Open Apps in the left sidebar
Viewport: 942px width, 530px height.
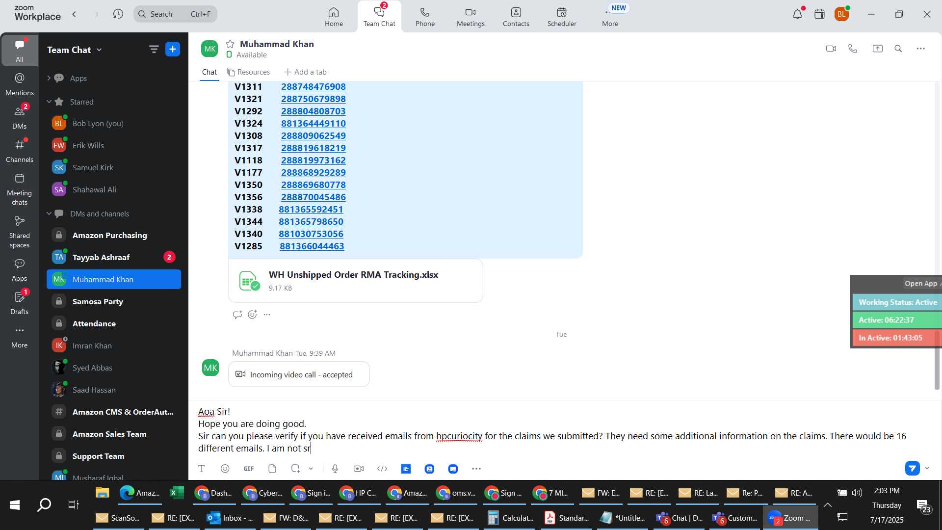tap(20, 270)
